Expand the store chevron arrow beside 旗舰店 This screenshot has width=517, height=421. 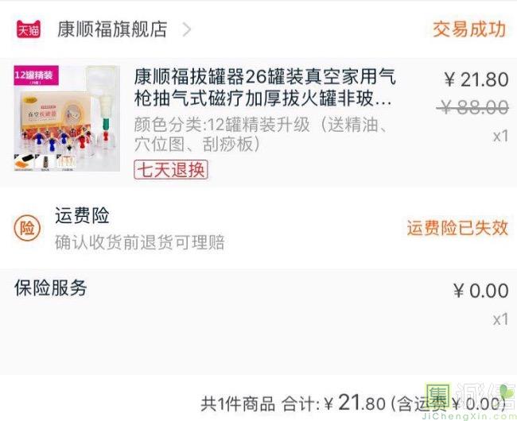pos(187,29)
